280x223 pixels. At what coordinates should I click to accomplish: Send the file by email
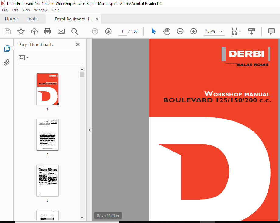pyautogui.click(x=61, y=31)
